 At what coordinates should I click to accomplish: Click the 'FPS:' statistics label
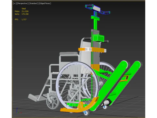tap(17, 19)
